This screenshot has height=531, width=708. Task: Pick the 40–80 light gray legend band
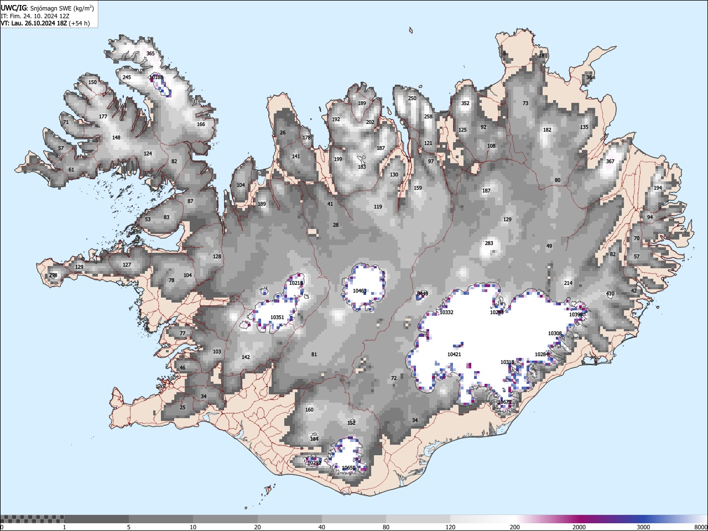(x=354, y=519)
